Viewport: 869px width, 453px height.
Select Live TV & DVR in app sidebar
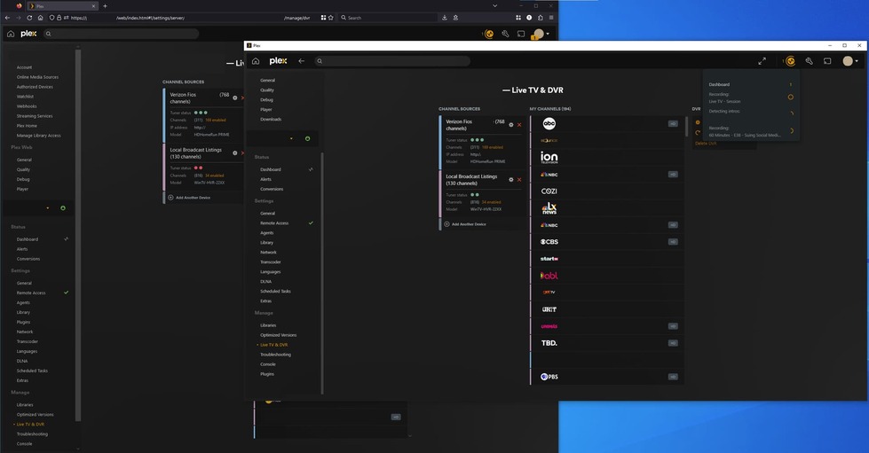[x=273, y=345]
